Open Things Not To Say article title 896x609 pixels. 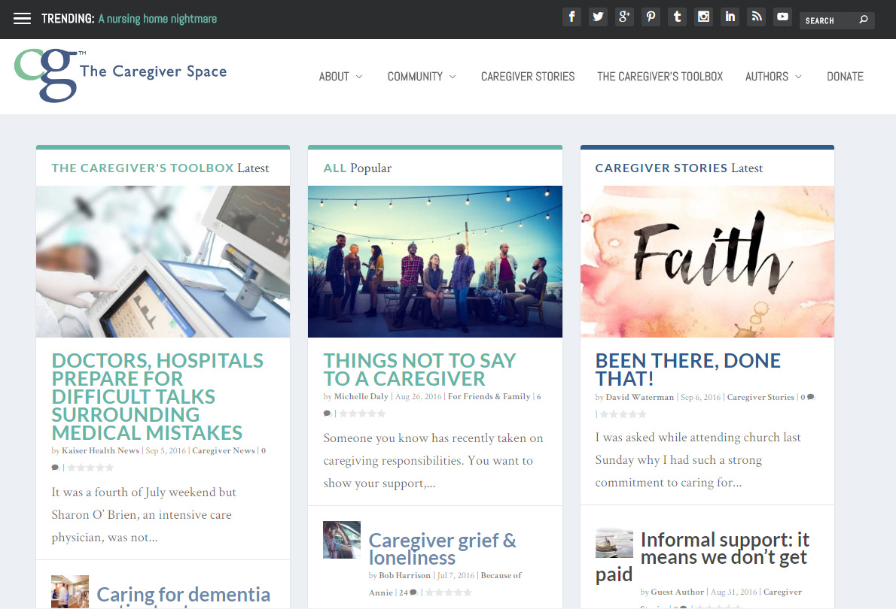pos(420,370)
